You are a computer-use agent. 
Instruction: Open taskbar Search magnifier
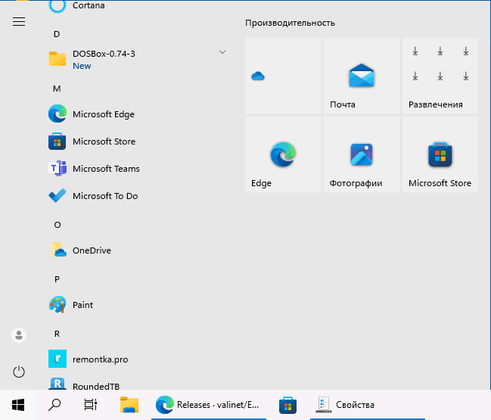(x=54, y=405)
